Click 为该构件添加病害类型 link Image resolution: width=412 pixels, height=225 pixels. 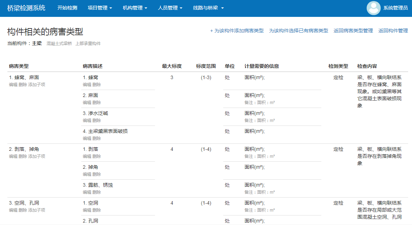pyautogui.click(x=237, y=31)
